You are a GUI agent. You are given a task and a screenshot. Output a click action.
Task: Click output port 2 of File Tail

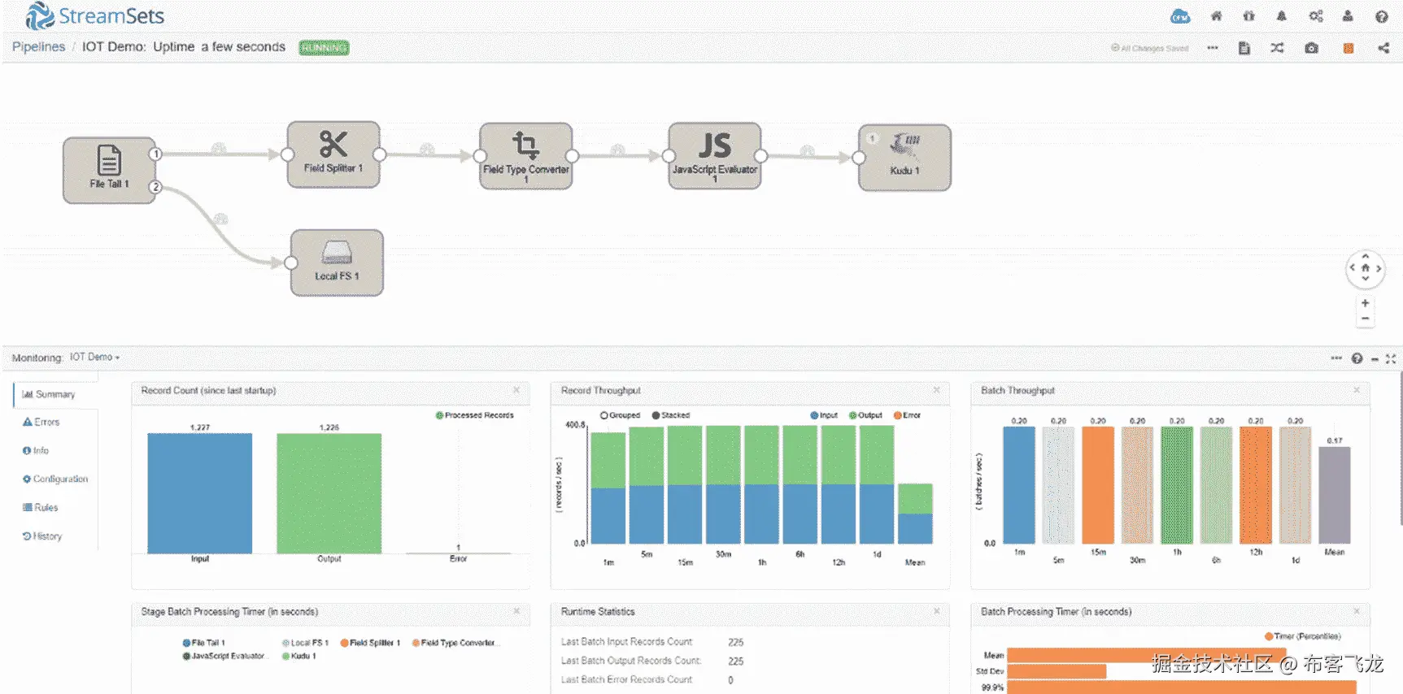pos(155,187)
